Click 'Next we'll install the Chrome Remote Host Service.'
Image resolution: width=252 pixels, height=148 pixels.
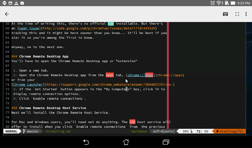click(x=61, y=113)
